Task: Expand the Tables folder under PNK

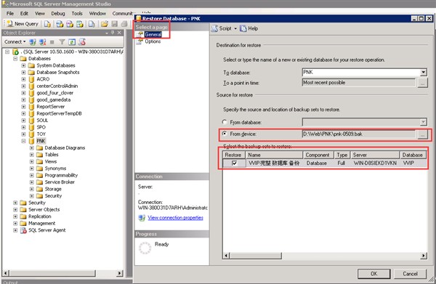Action: pyautogui.click(x=32, y=155)
